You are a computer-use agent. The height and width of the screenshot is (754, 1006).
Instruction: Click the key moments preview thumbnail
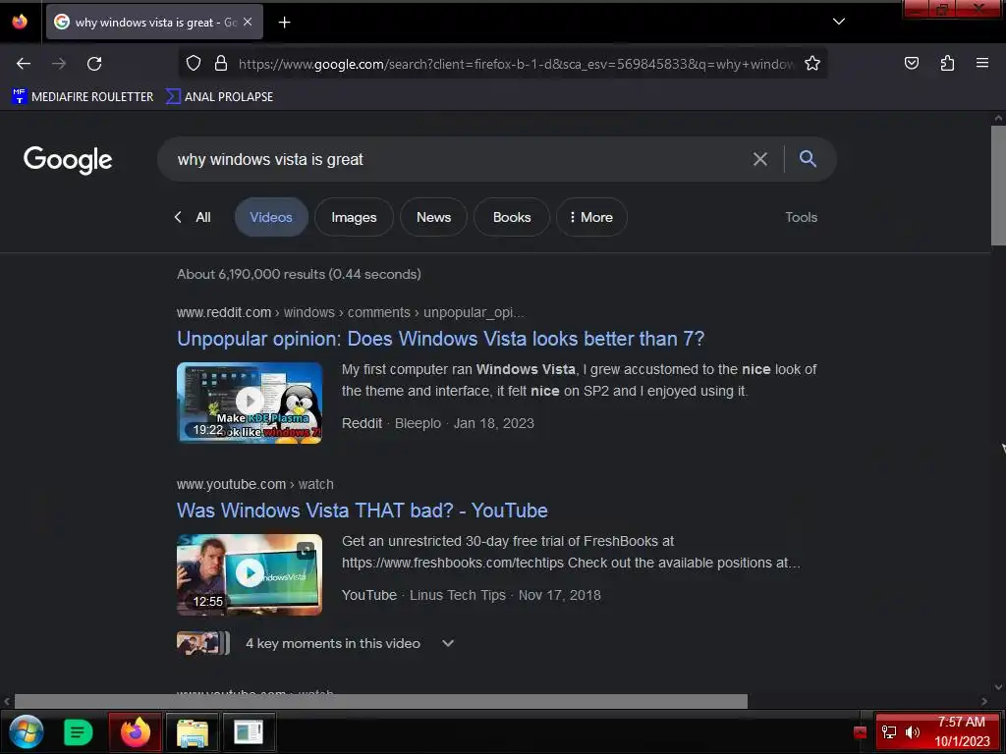202,643
